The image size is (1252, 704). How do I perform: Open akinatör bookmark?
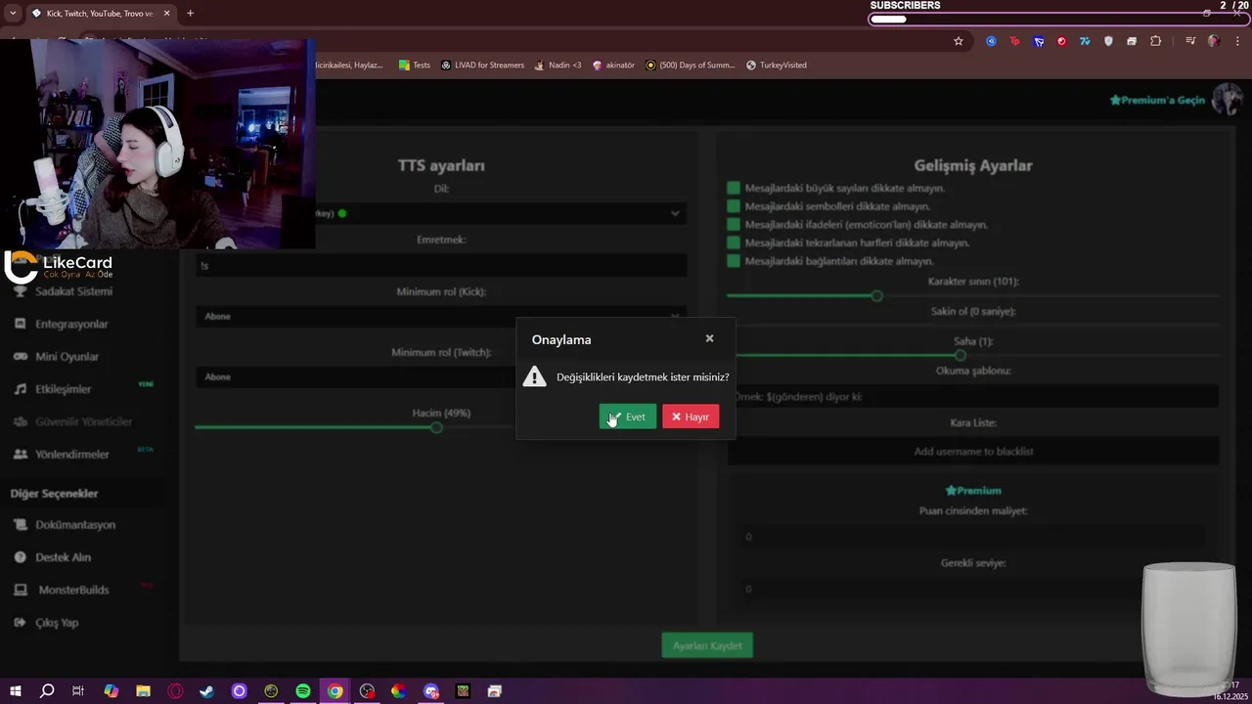pyautogui.click(x=613, y=66)
